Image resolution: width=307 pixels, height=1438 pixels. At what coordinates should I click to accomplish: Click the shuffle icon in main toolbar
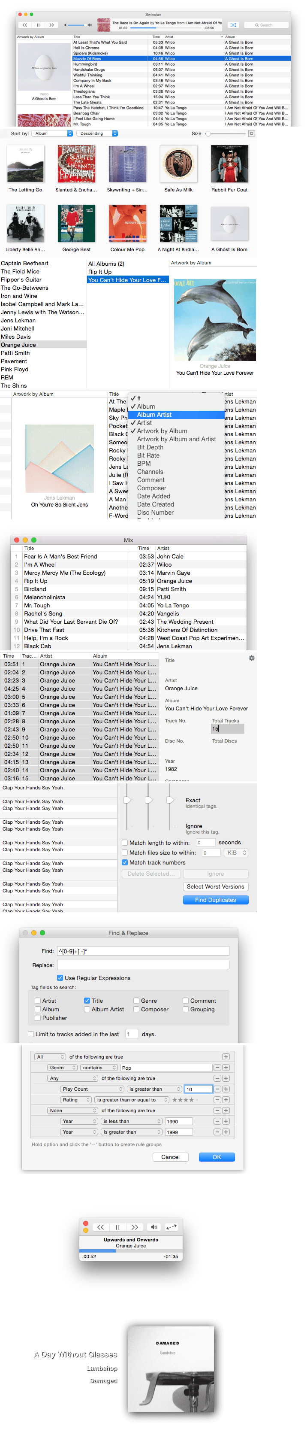233,24
